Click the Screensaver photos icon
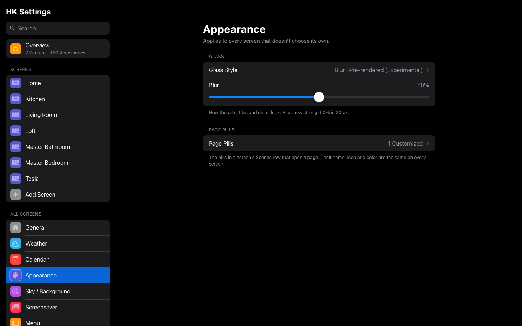This screenshot has height=326, width=522. point(16,307)
